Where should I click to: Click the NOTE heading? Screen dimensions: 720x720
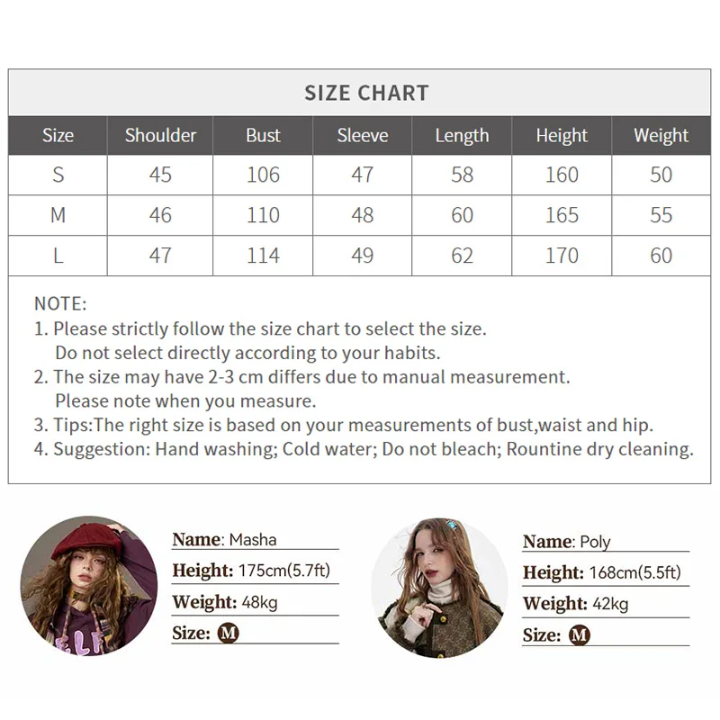[60, 304]
